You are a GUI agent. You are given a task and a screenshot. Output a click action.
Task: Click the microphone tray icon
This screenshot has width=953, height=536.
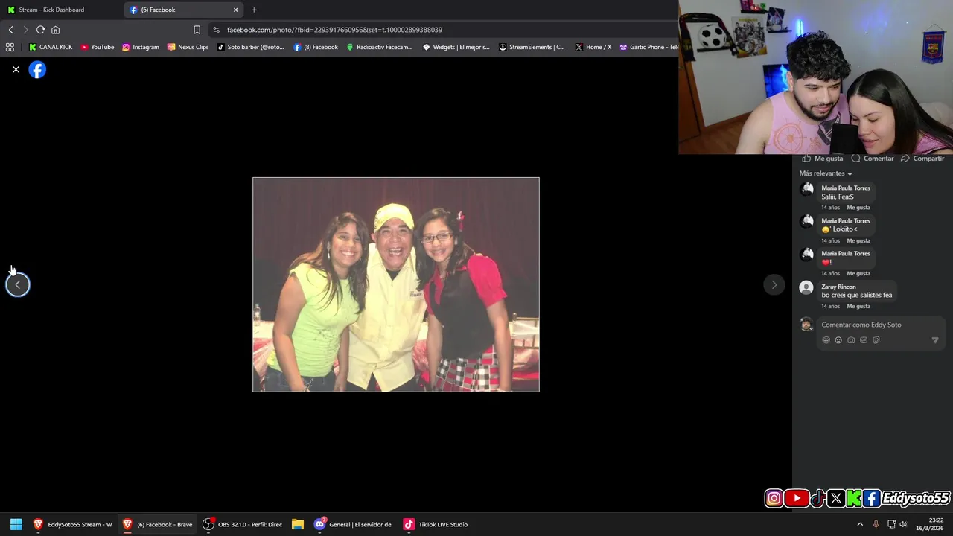876,524
